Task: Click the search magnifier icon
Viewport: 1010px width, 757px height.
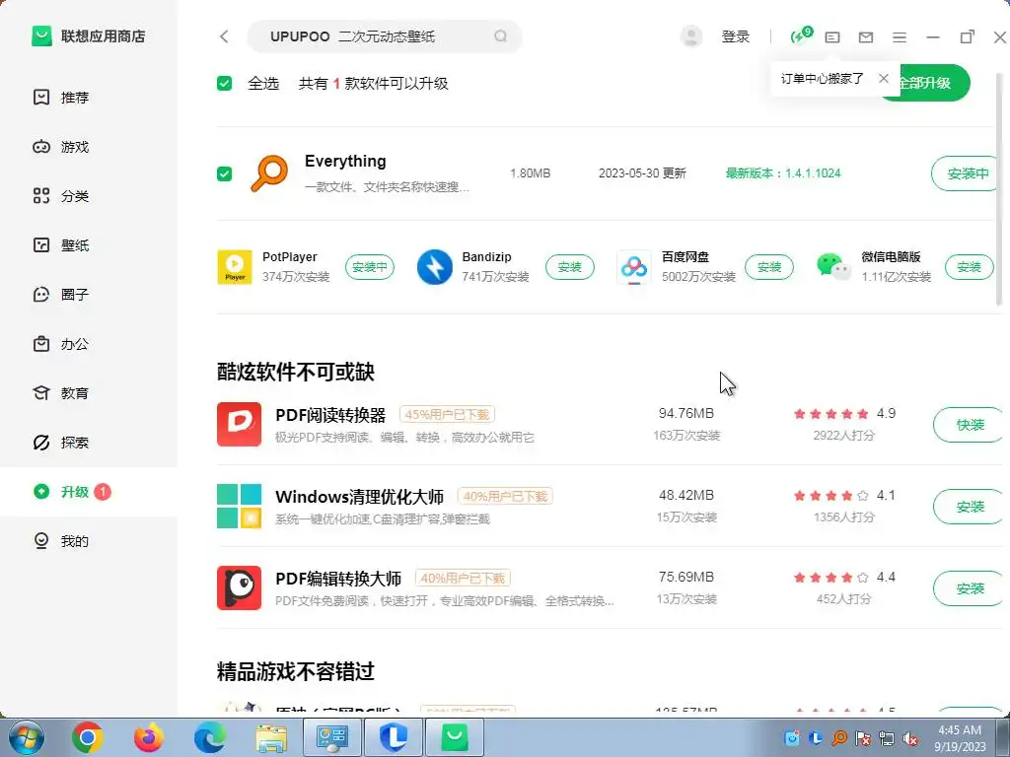Action: [x=500, y=36]
